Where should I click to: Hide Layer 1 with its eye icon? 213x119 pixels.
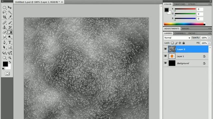coord(165,56)
